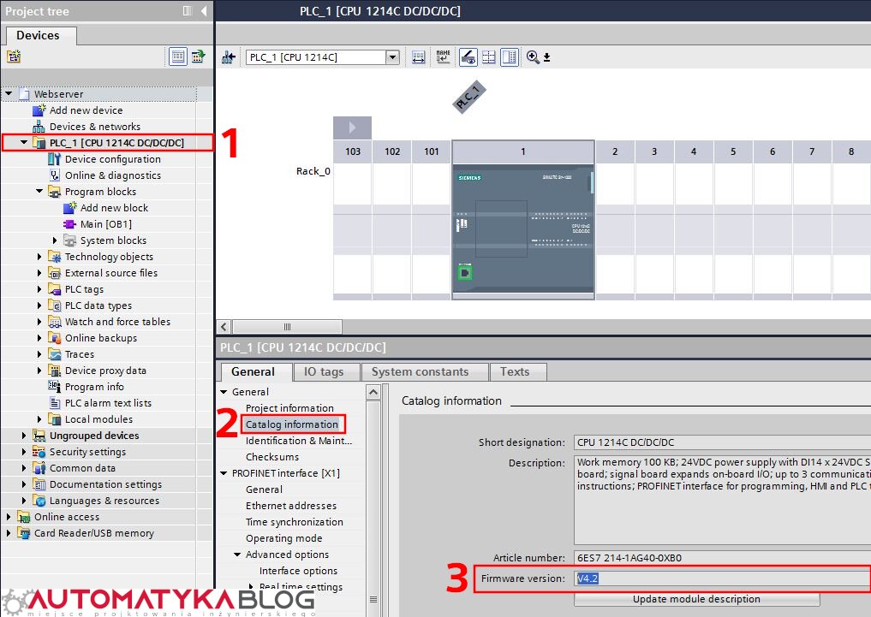The image size is (871, 617).
Task: Open Main [OB1] block icon
Action: (x=69, y=224)
